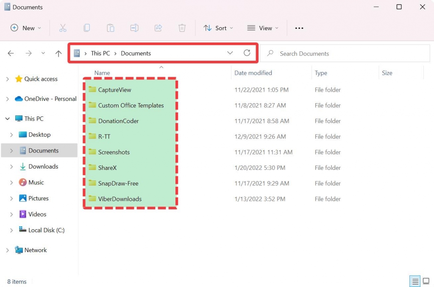Refresh the Documents folder view
The width and height of the screenshot is (434, 287).
pyautogui.click(x=247, y=53)
